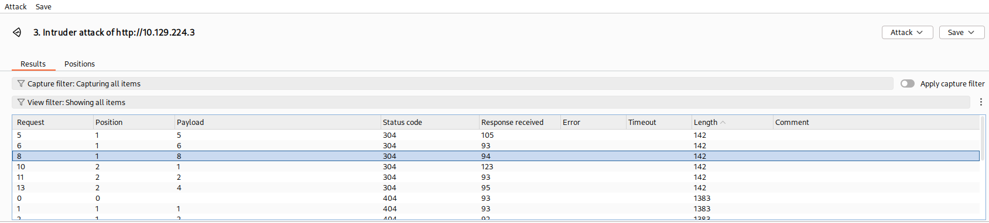The width and height of the screenshot is (989, 223).
Task: Select the row for request 13
Action: (496, 187)
